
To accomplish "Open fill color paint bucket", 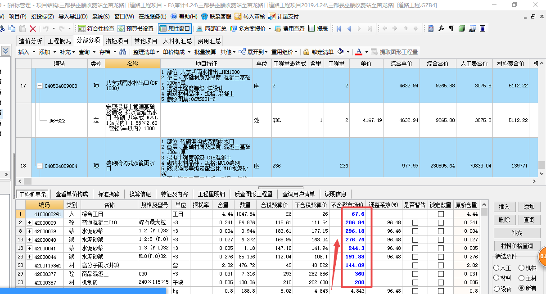I will point(341,52).
